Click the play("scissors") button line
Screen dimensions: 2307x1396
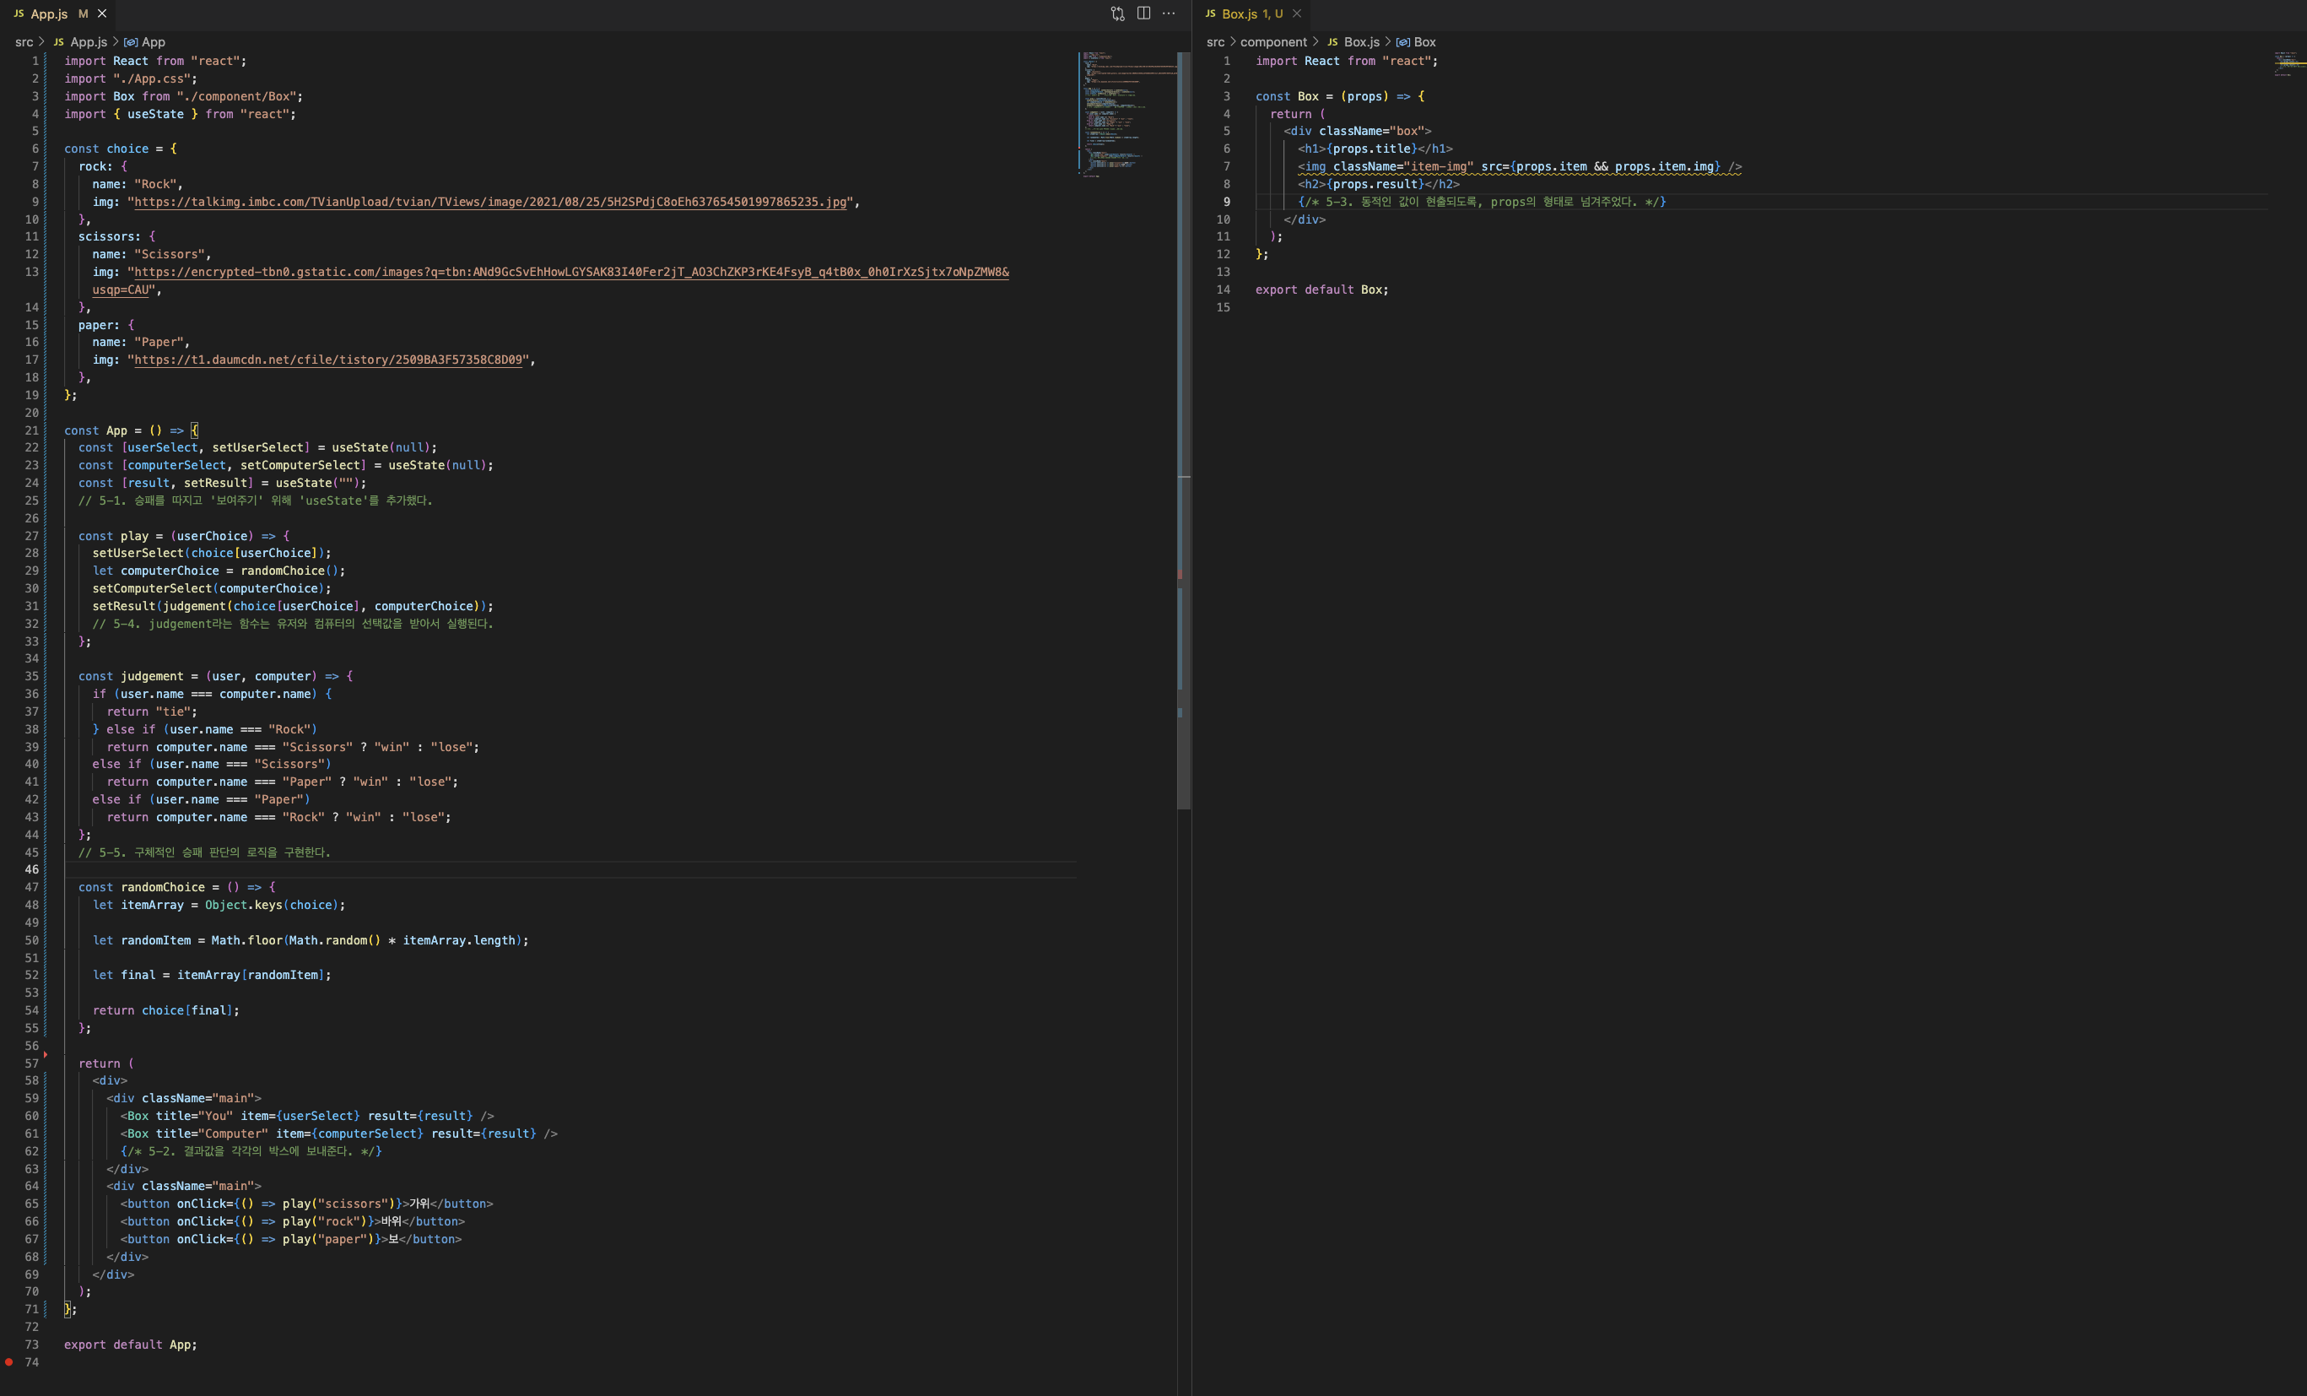(x=307, y=1204)
